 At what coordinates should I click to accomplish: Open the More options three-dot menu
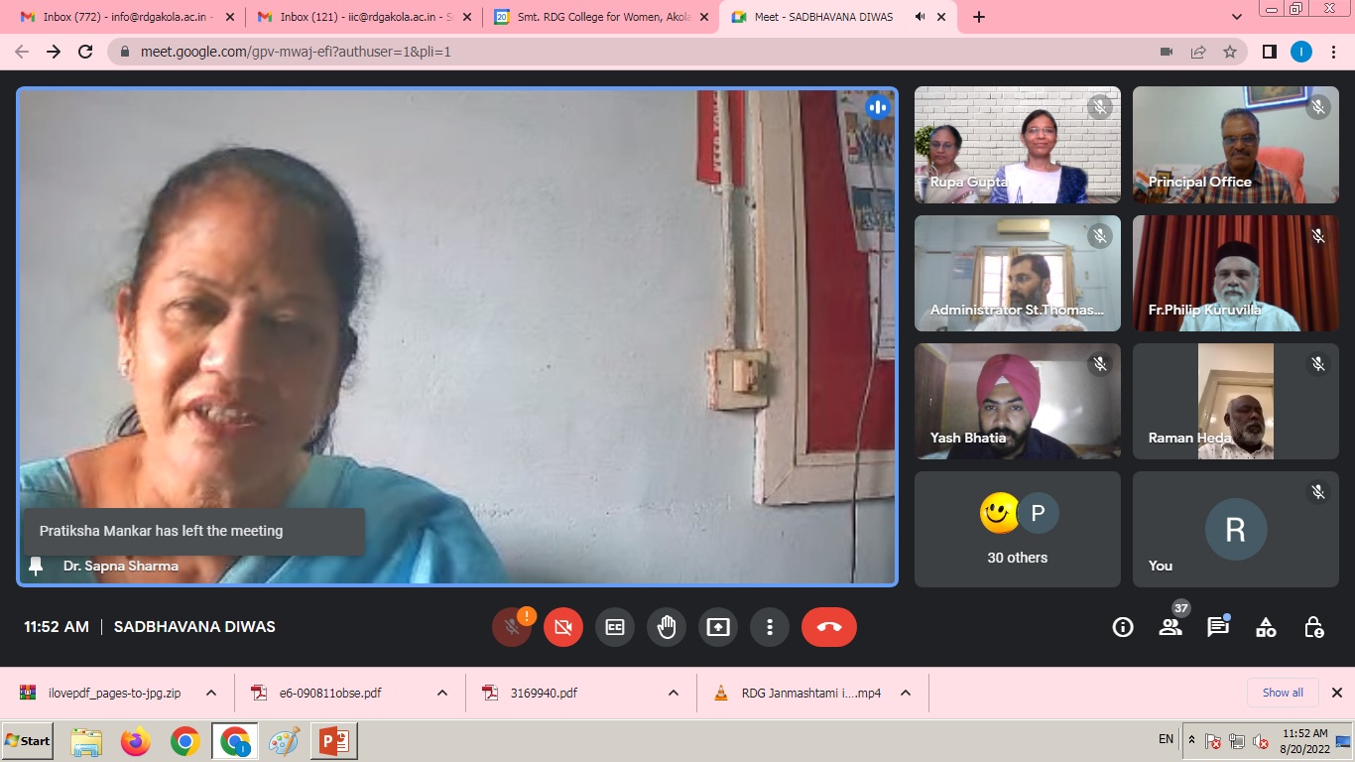coord(770,627)
